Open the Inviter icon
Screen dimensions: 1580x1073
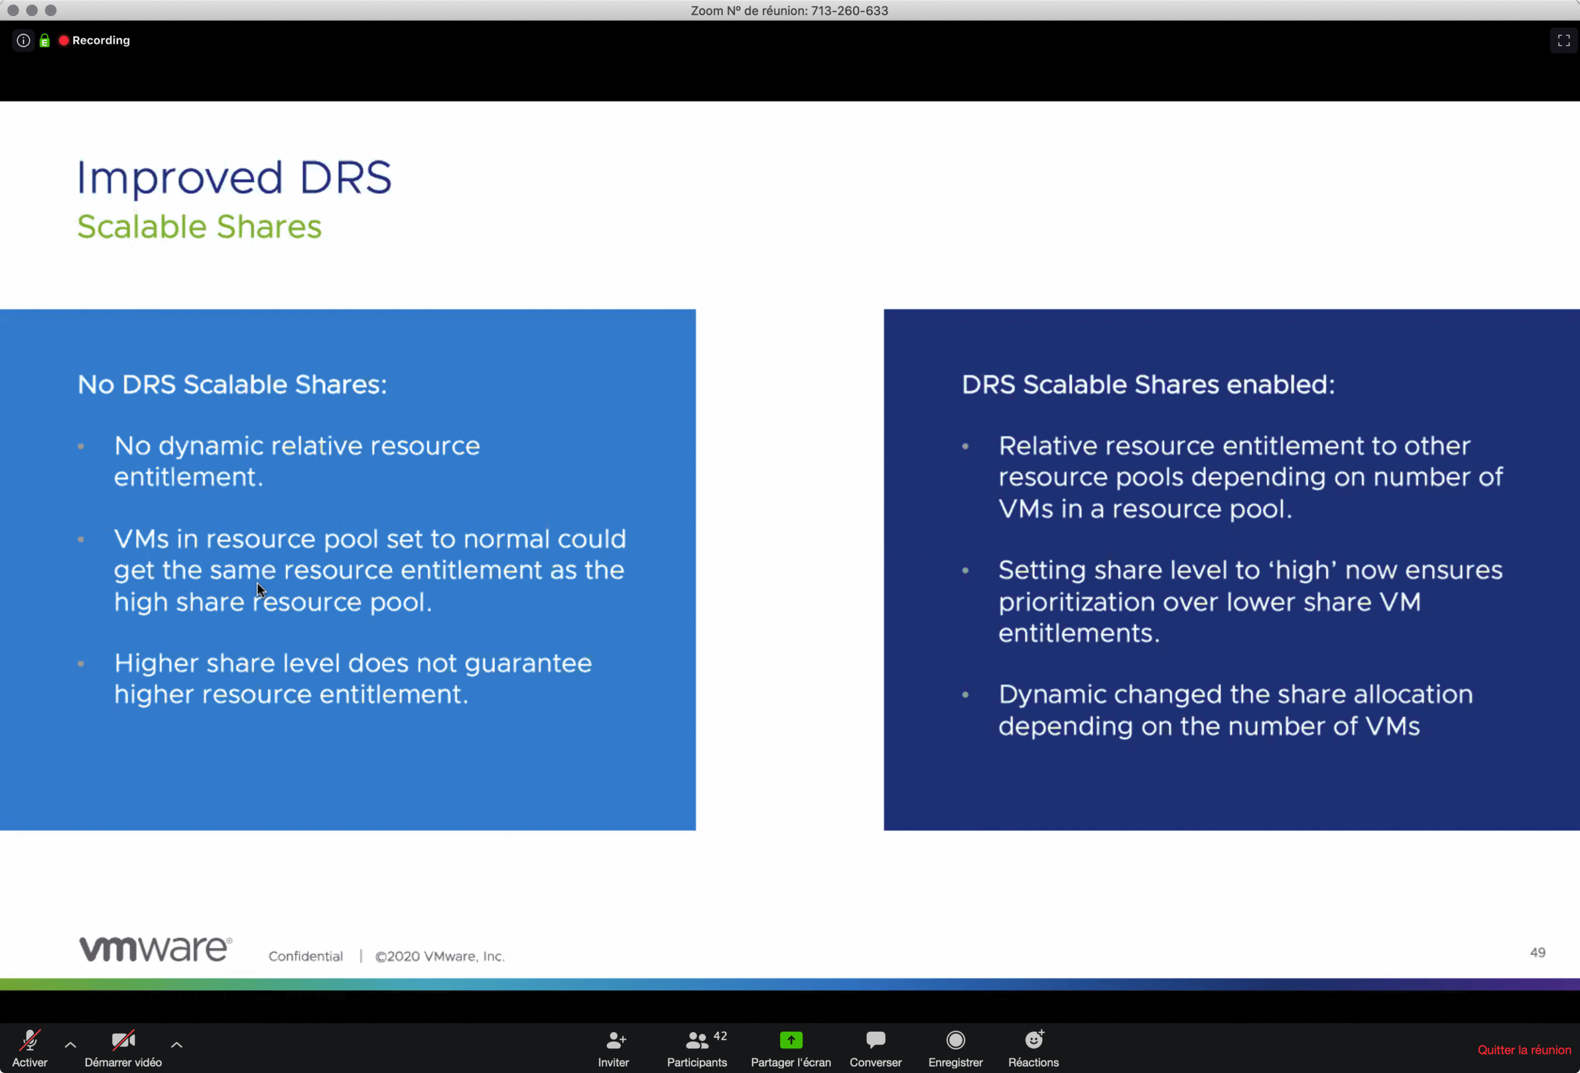(615, 1040)
